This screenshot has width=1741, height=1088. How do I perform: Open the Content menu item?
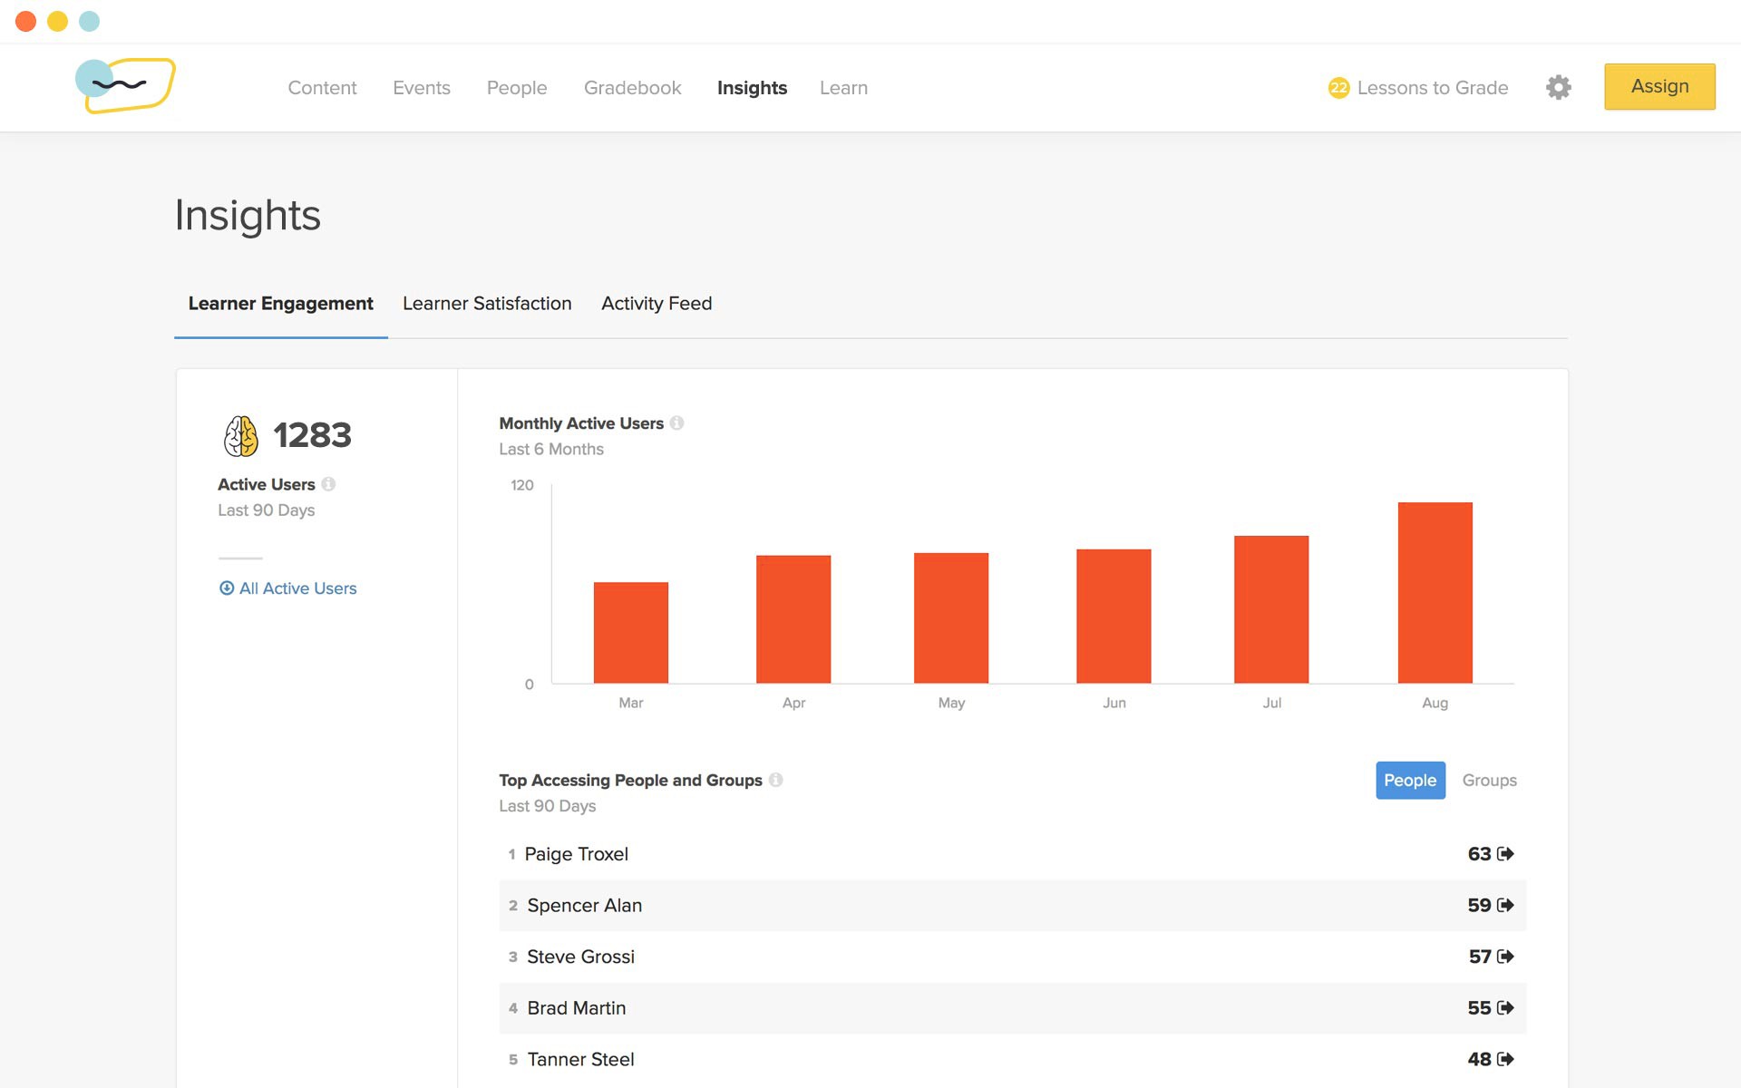tap(322, 87)
